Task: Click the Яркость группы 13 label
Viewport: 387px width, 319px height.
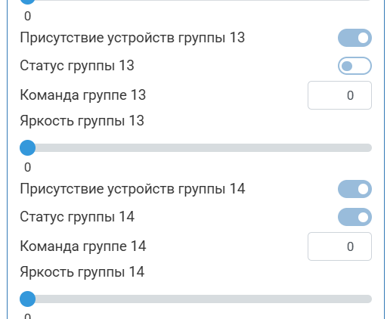Action: point(82,121)
